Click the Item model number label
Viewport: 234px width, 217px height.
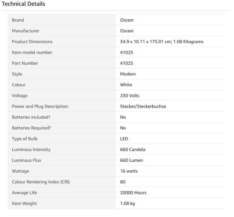32,52
